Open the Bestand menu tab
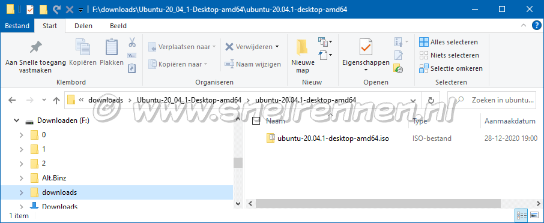544x223 pixels. pos(17,26)
